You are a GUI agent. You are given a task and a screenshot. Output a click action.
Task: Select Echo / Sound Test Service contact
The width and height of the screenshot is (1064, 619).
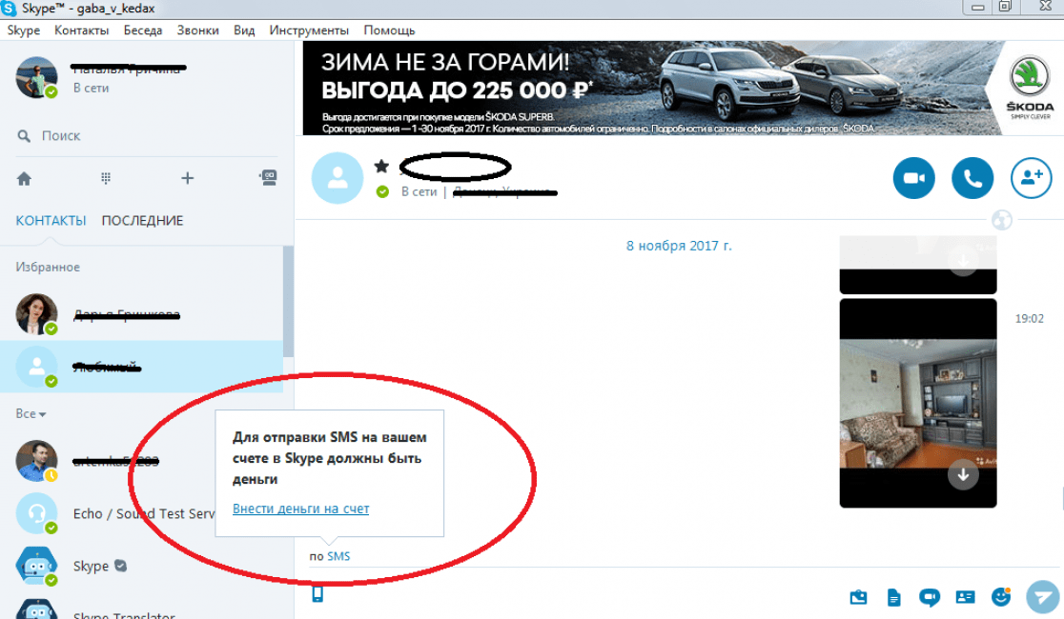click(x=141, y=513)
